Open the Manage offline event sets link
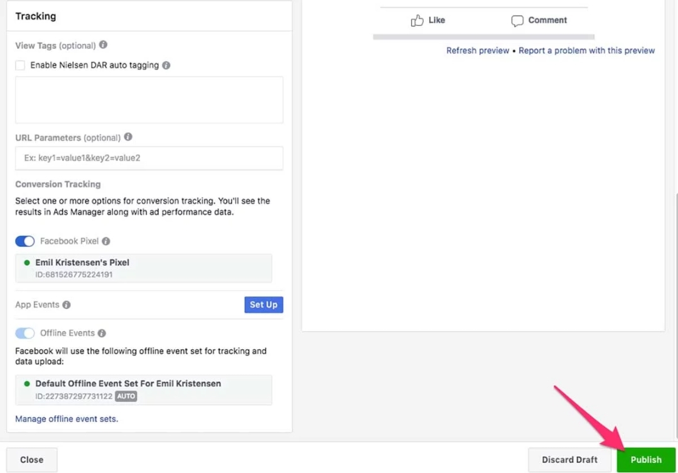 tap(67, 419)
